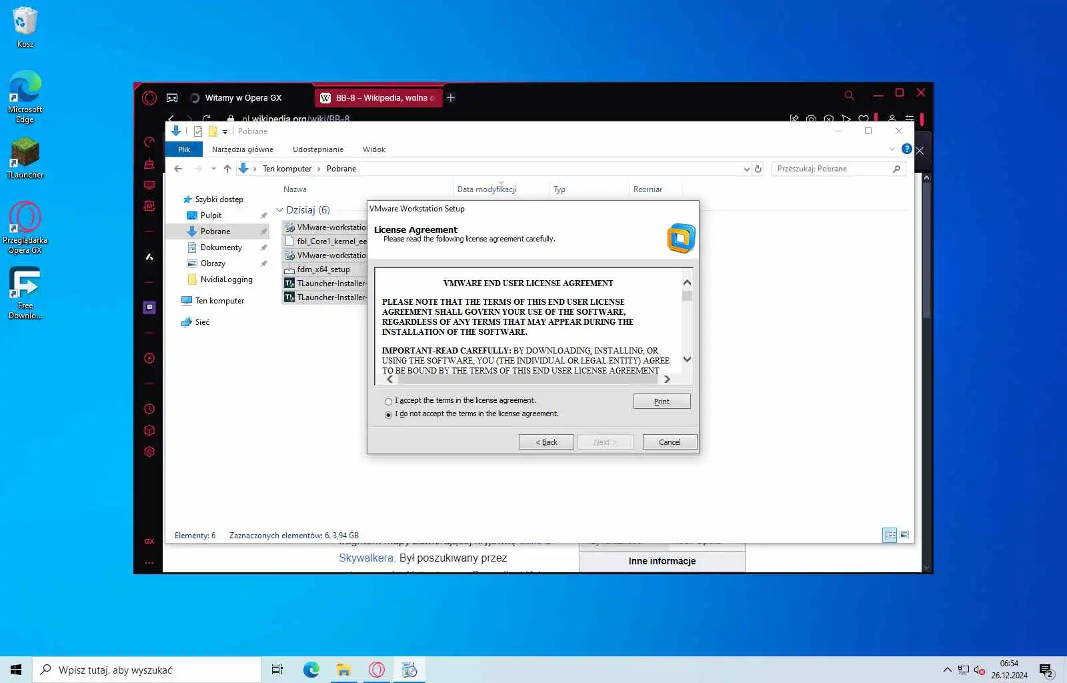1067x683 pixels.
Task: Go back with the '< Back' button
Action: [x=546, y=442]
